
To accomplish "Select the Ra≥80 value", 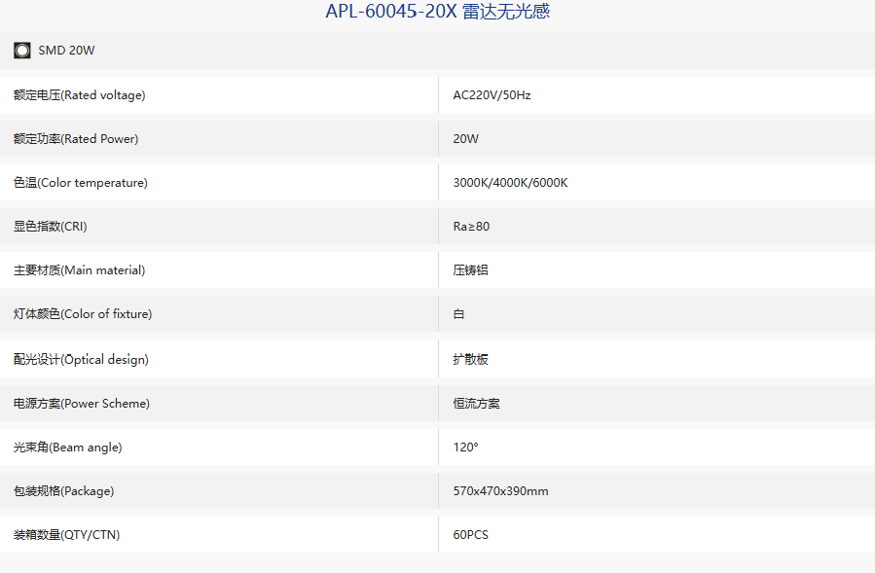I will click(x=471, y=227).
